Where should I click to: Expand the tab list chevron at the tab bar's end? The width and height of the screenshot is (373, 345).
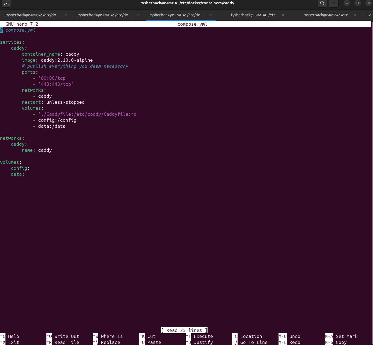369,15
